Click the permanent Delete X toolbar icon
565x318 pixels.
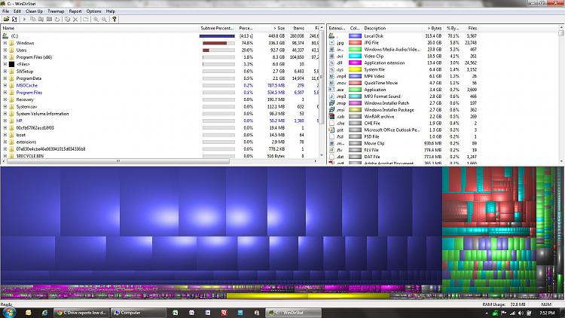point(75,19)
